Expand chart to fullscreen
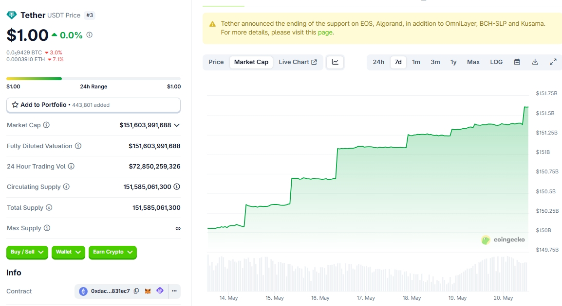This screenshot has height=306, width=562. pyautogui.click(x=553, y=62)
